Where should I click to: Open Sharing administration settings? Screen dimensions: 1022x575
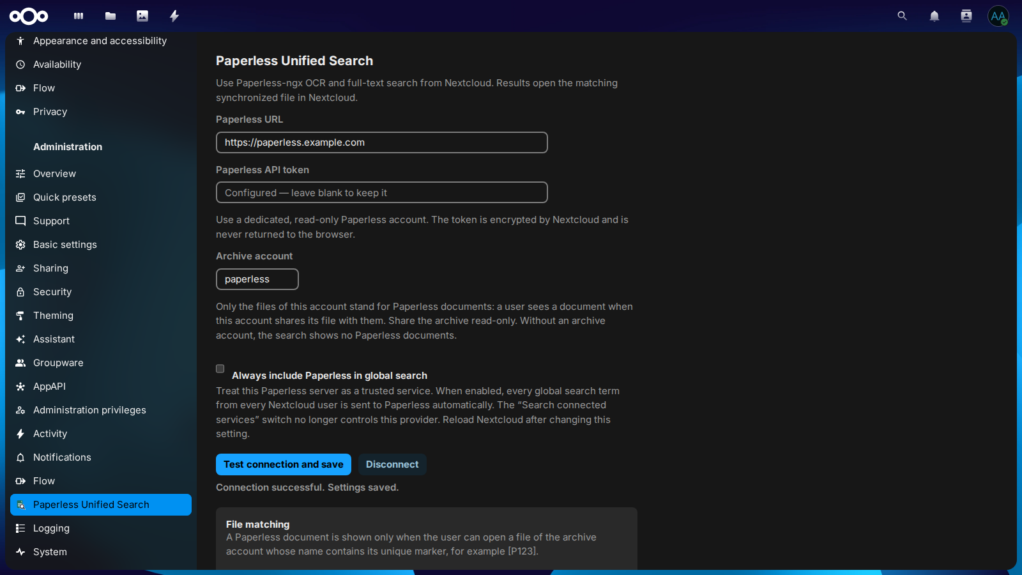tap(101, 268)
